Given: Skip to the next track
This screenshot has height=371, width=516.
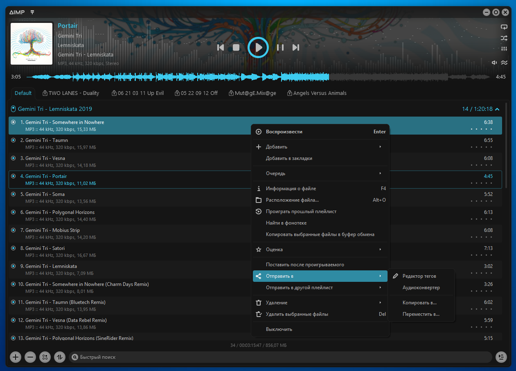Looking at the screenshot, I should [x=295, y=47].
